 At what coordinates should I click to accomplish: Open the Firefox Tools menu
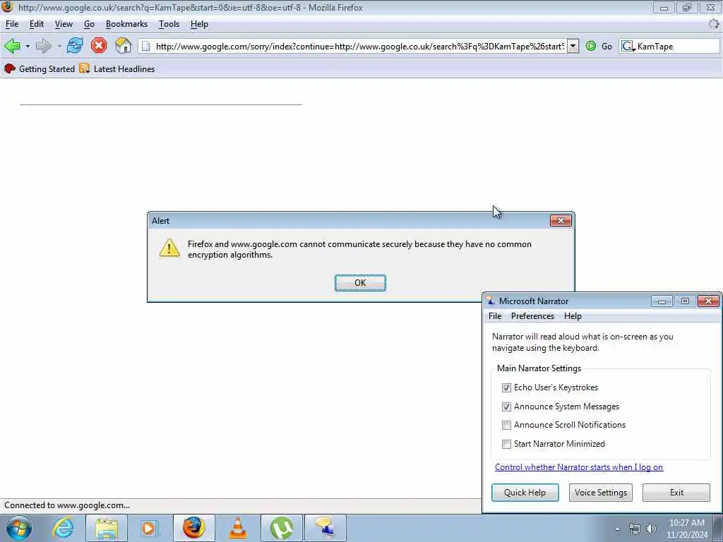tap(169, 24)
